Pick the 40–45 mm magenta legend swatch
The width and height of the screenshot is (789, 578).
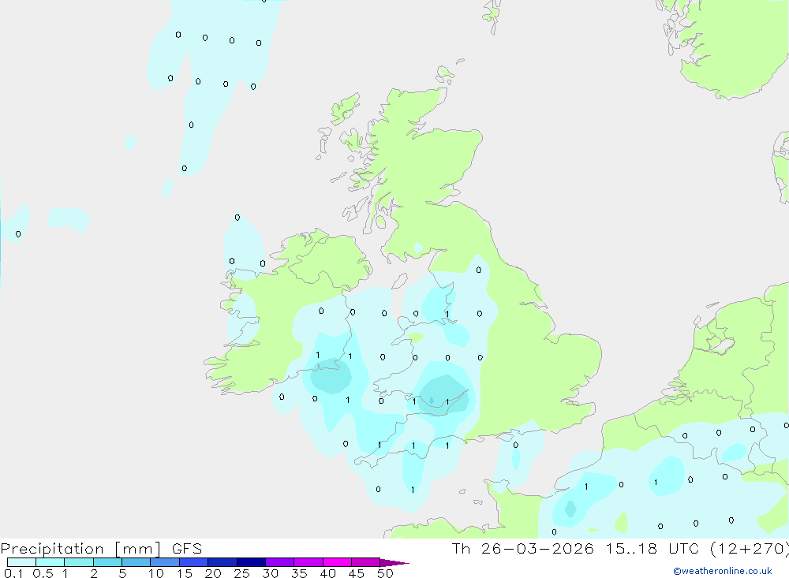[x=337, y=562]
